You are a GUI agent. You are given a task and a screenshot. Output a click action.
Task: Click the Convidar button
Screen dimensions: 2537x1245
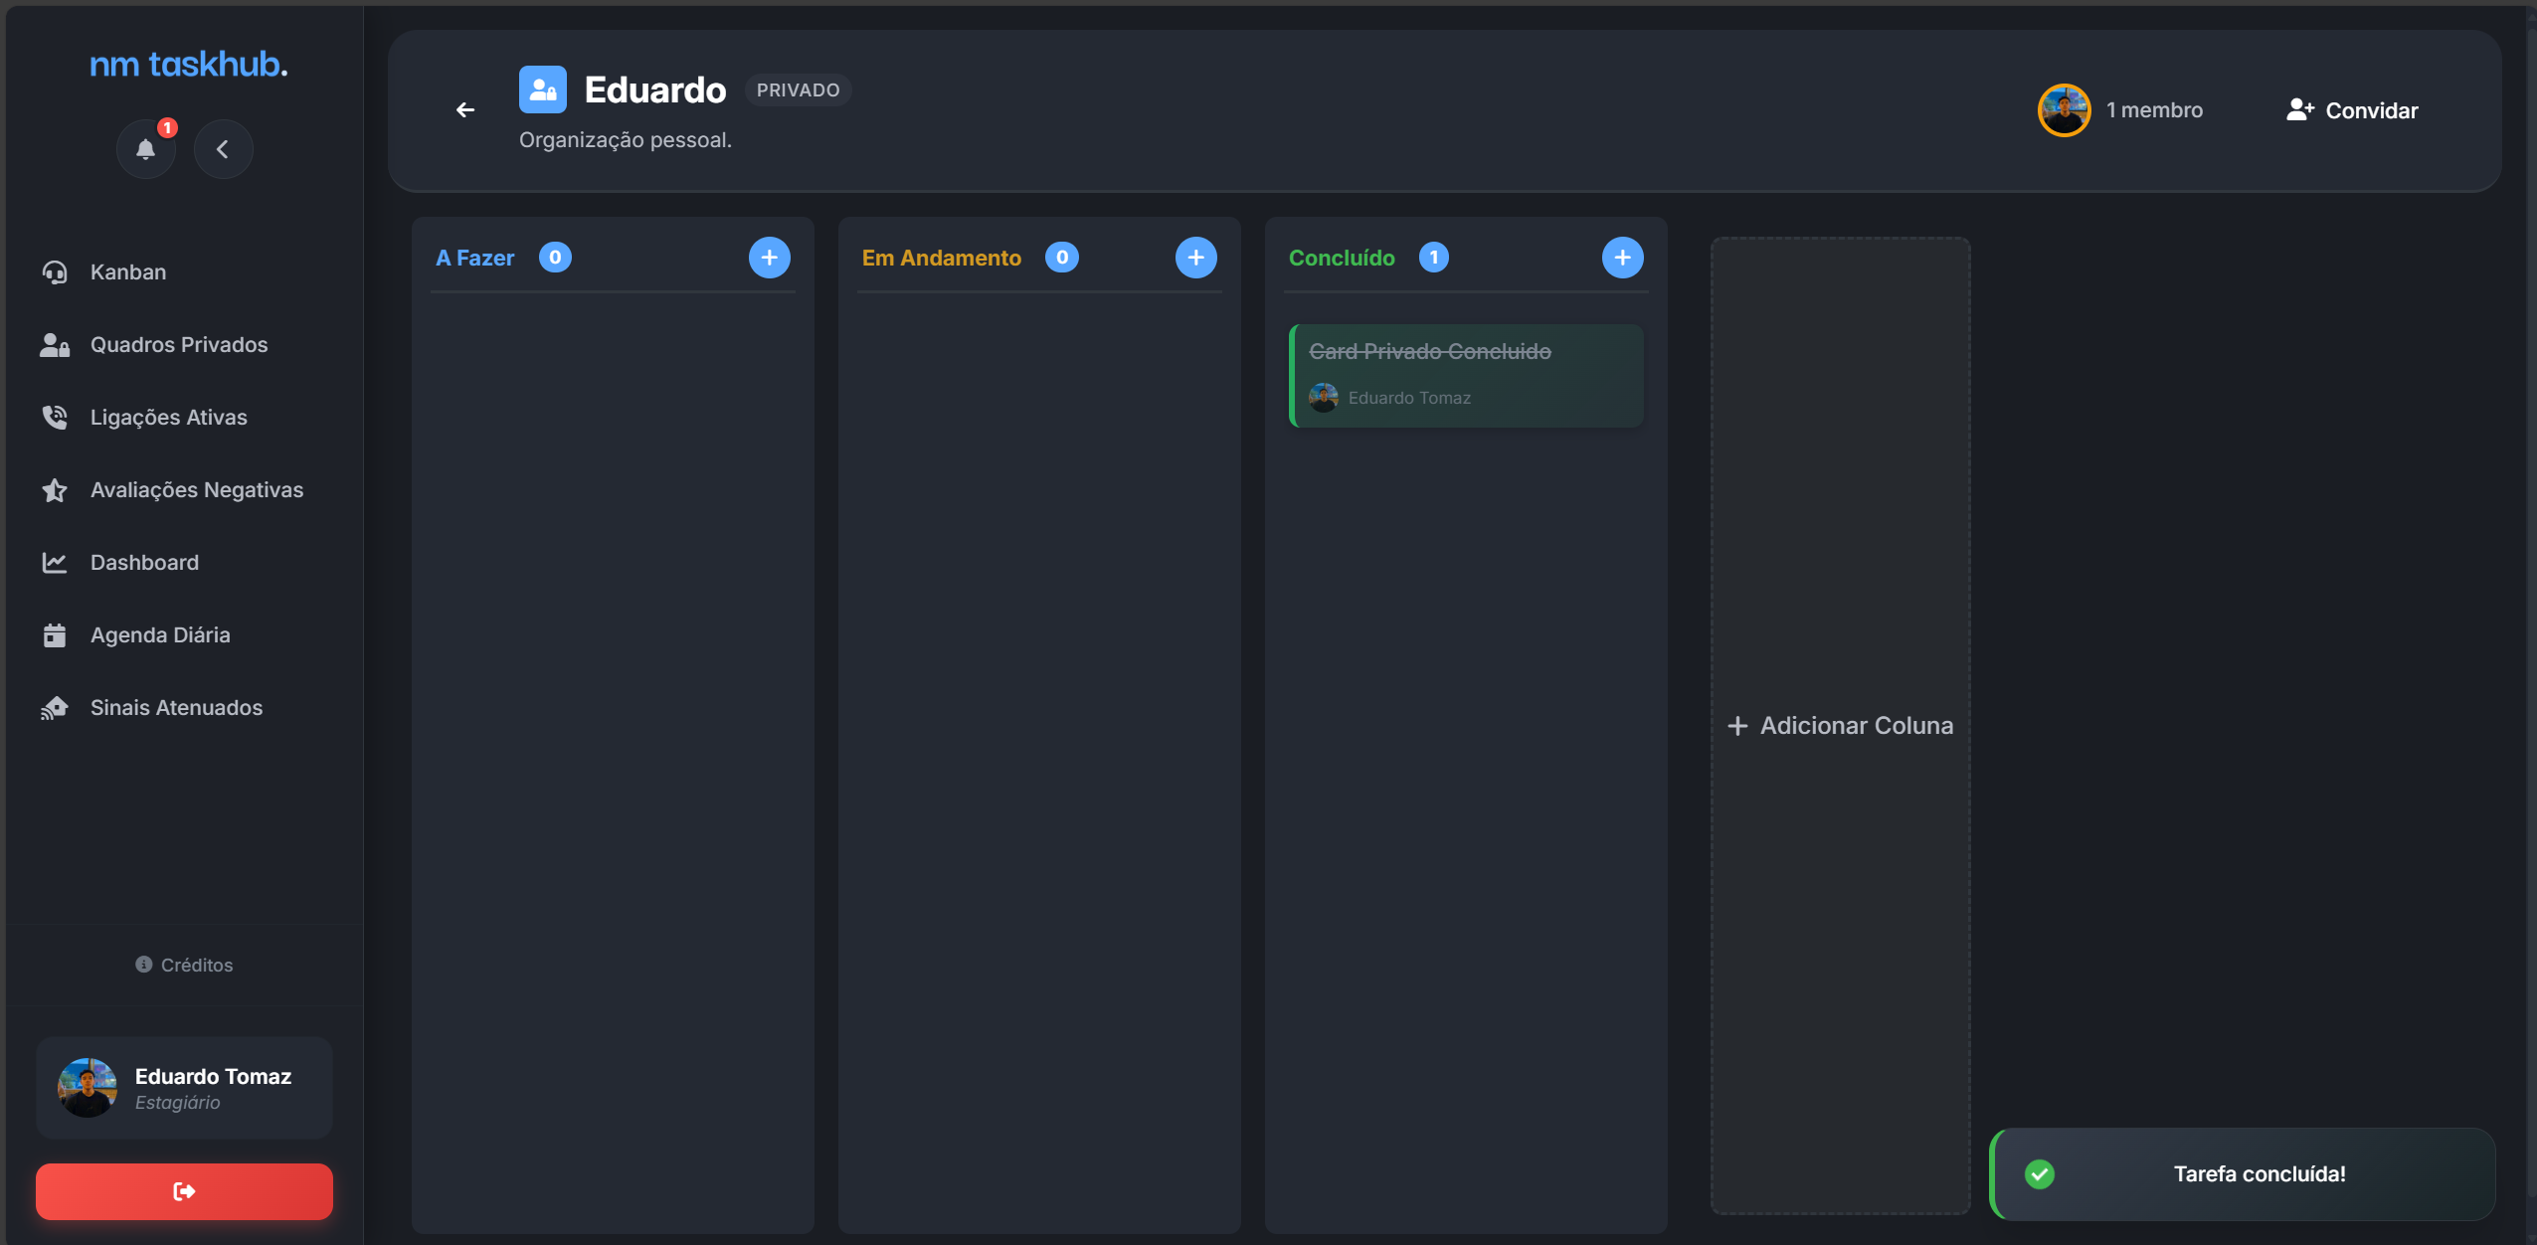2352,110
